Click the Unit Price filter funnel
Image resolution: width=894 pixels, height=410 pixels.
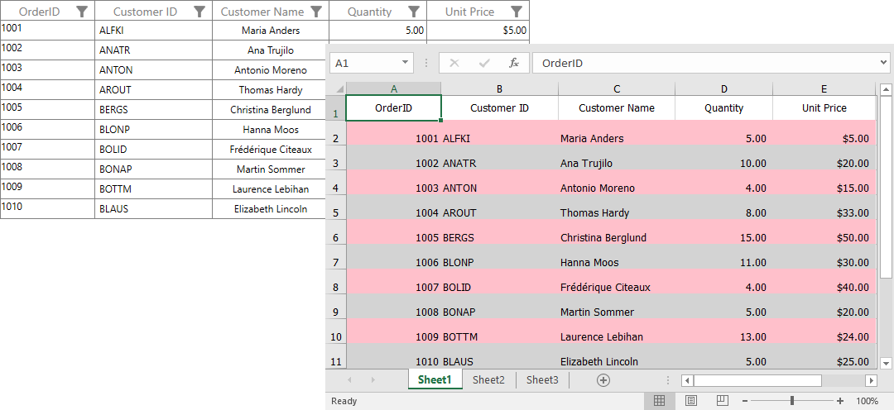tap(516, 12)
